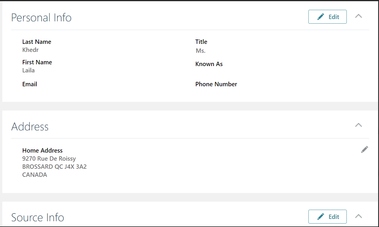
Task: Select the Address section heading
Action: [30, 126]
